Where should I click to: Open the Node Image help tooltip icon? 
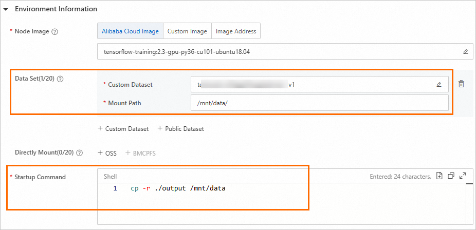(55, 31)
